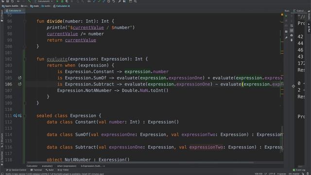Click the editor horizontal scrollbar
This screenshot has width=311, height=175.
[x=140, y=163]
